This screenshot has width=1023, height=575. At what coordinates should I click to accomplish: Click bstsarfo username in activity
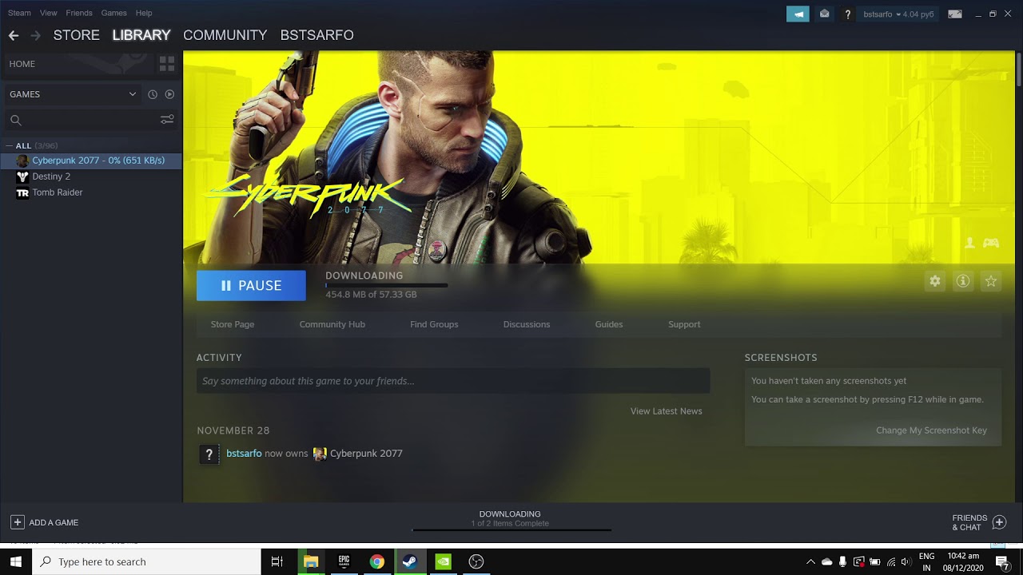pyautogui.click(x=244, y=454)
